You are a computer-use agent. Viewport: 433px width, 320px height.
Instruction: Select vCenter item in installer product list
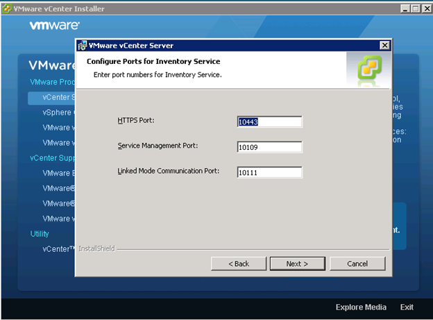(51, 98)
